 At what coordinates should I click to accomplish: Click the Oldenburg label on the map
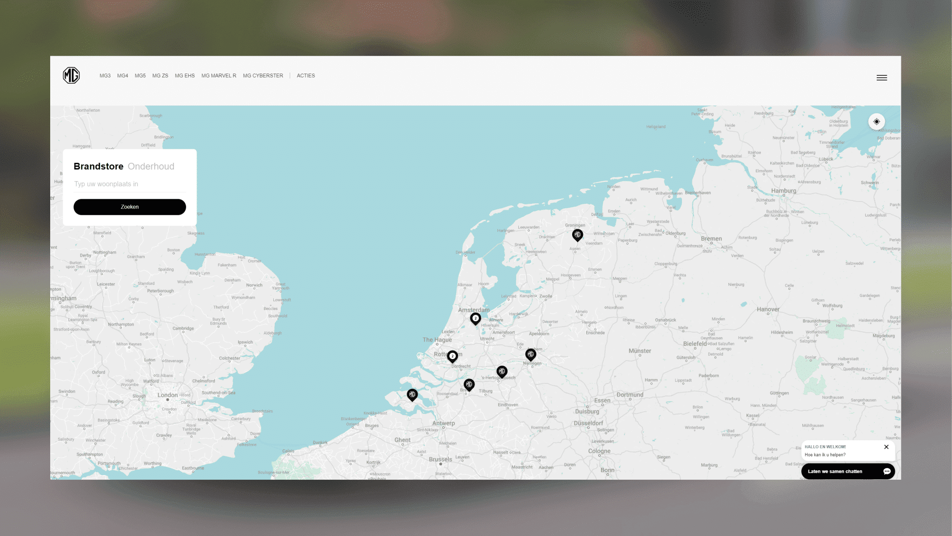[x=675, y=234]
